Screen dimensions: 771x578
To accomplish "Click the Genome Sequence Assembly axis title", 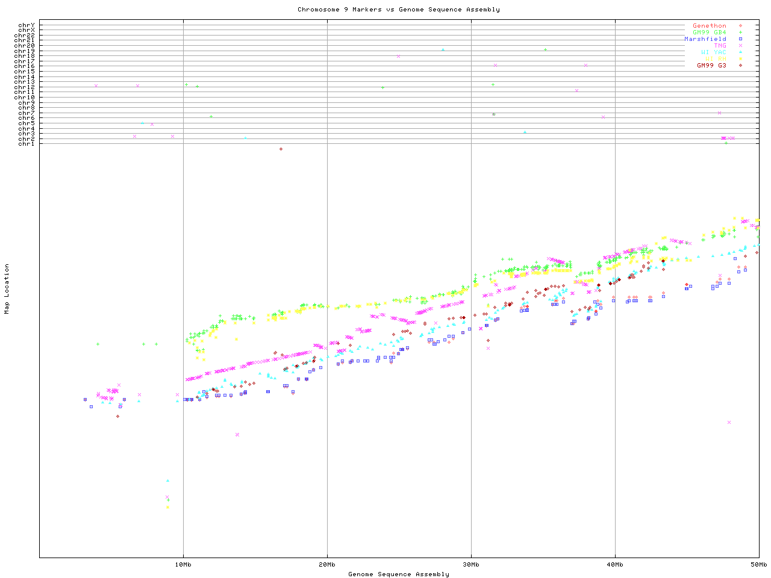I will (x=398, y=574).
